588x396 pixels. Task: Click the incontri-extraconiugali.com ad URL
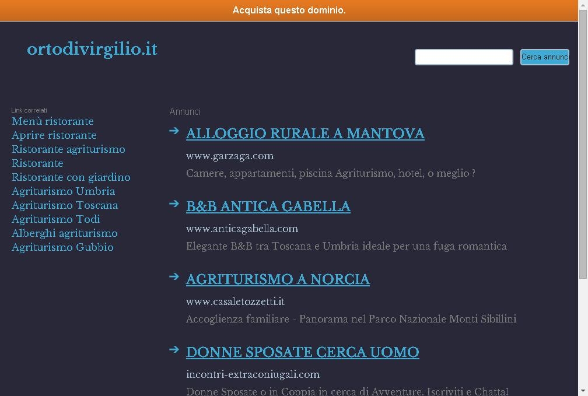point(253,374)
